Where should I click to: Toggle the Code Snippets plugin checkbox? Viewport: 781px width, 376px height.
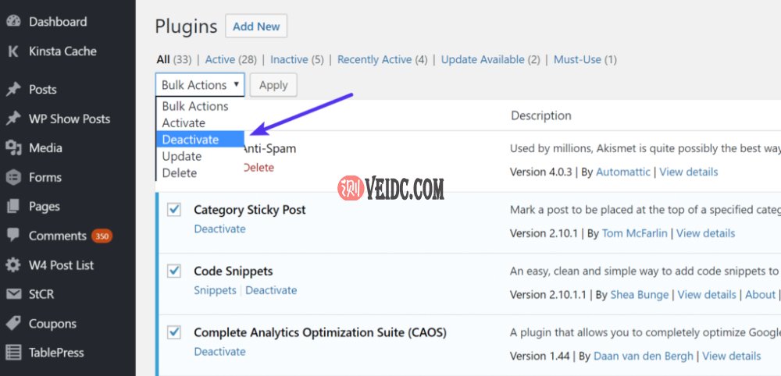pos(174,271)
